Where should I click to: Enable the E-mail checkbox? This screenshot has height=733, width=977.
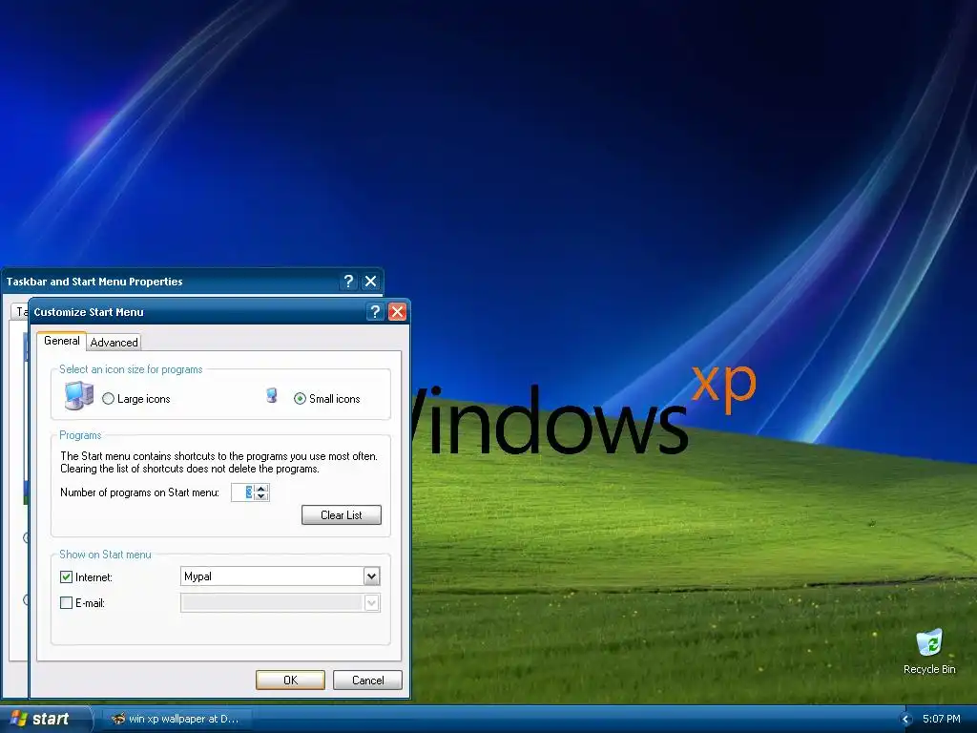pos(66,603)
